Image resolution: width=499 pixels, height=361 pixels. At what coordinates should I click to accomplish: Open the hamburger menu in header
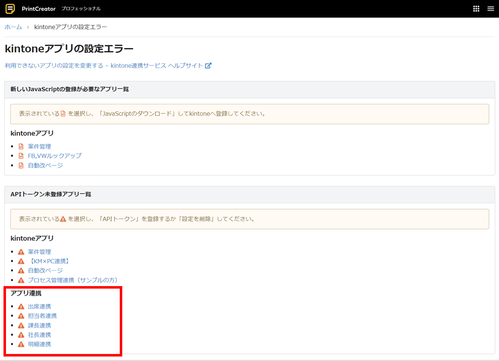pyautogui.click(x=490, y=8)
